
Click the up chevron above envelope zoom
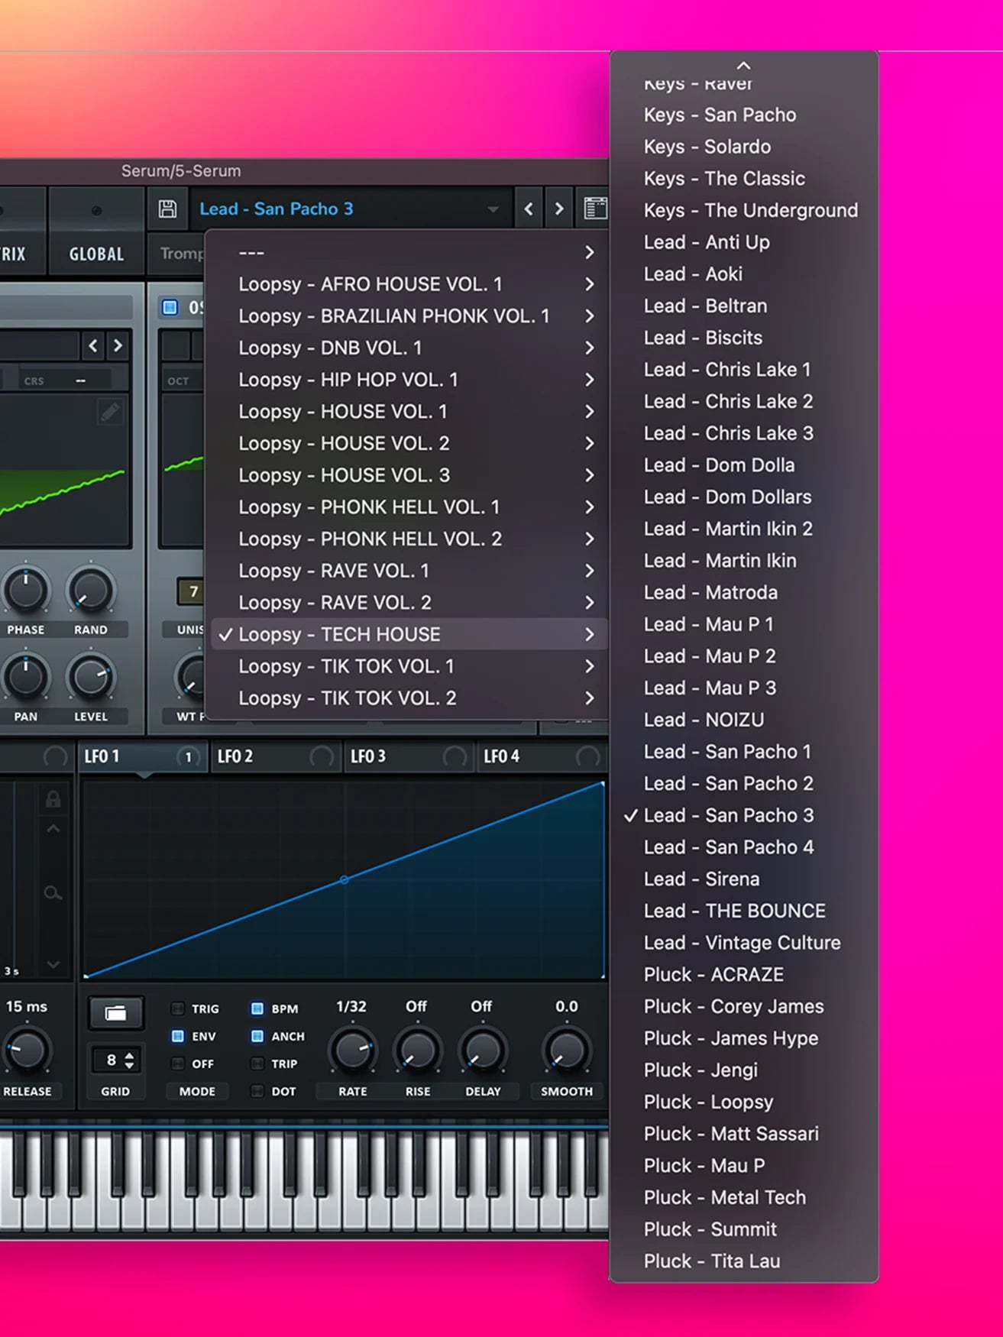click(x=53, y=829)
